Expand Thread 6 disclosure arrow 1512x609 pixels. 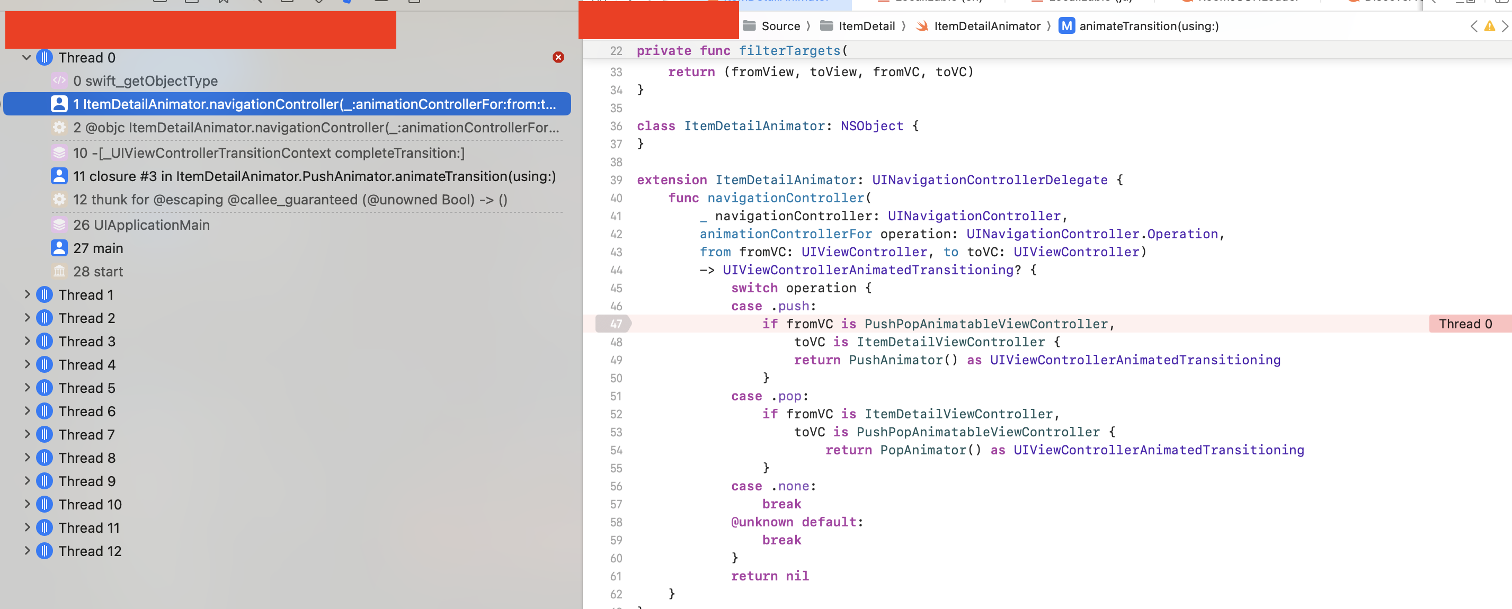pyautogui.click(x=27, y=411)
